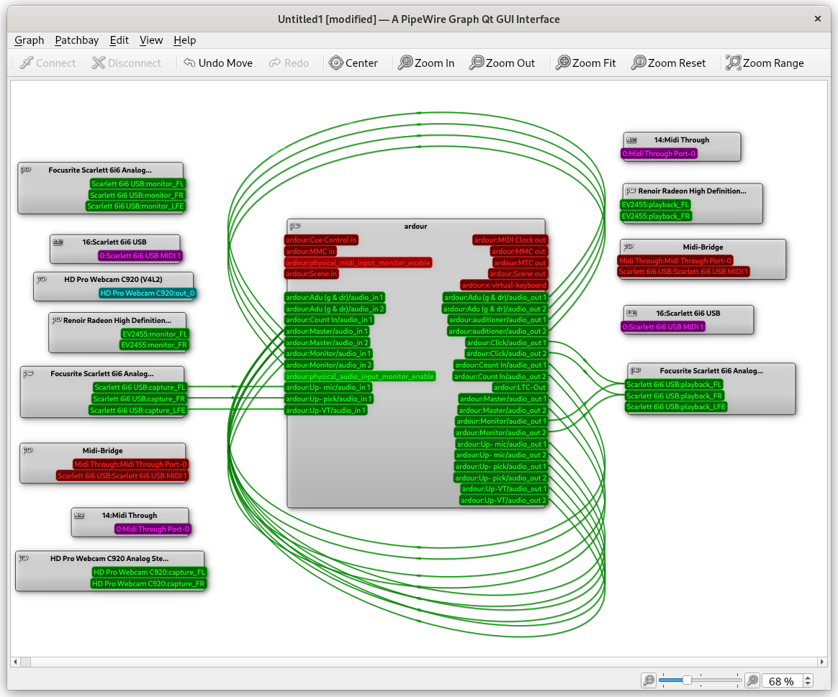This screenshot has height=697, width=838.
Task: Click the Zoom Reset magnifier icon
Action: click(x=638, y=63)
